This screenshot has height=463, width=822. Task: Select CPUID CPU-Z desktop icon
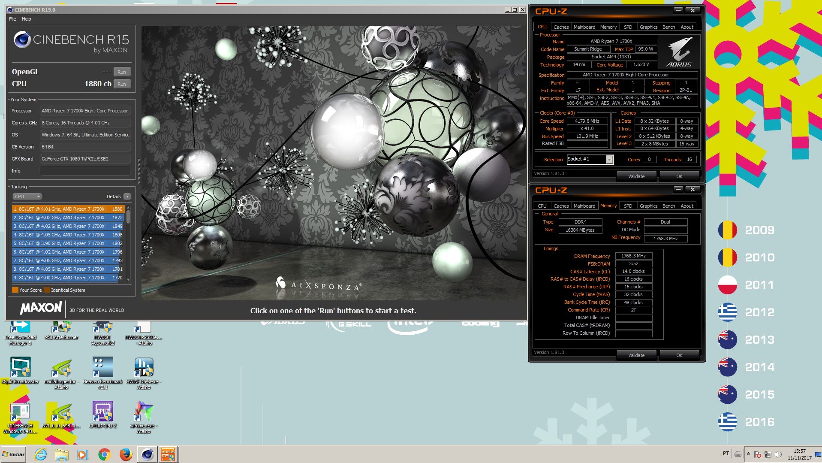click(103, 415)
